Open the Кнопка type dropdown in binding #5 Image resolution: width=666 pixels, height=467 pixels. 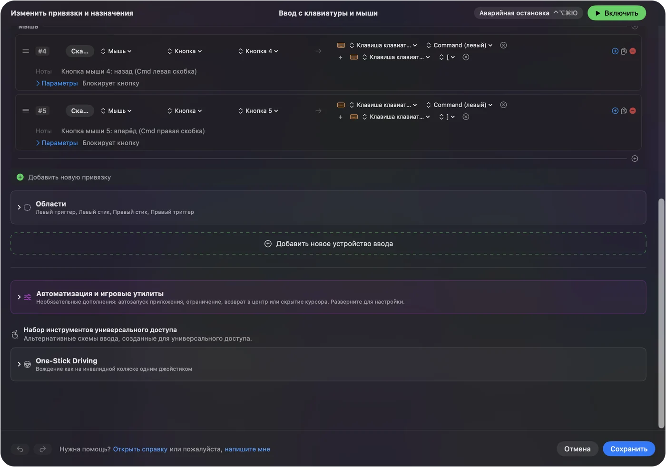(x=185, y=111)
